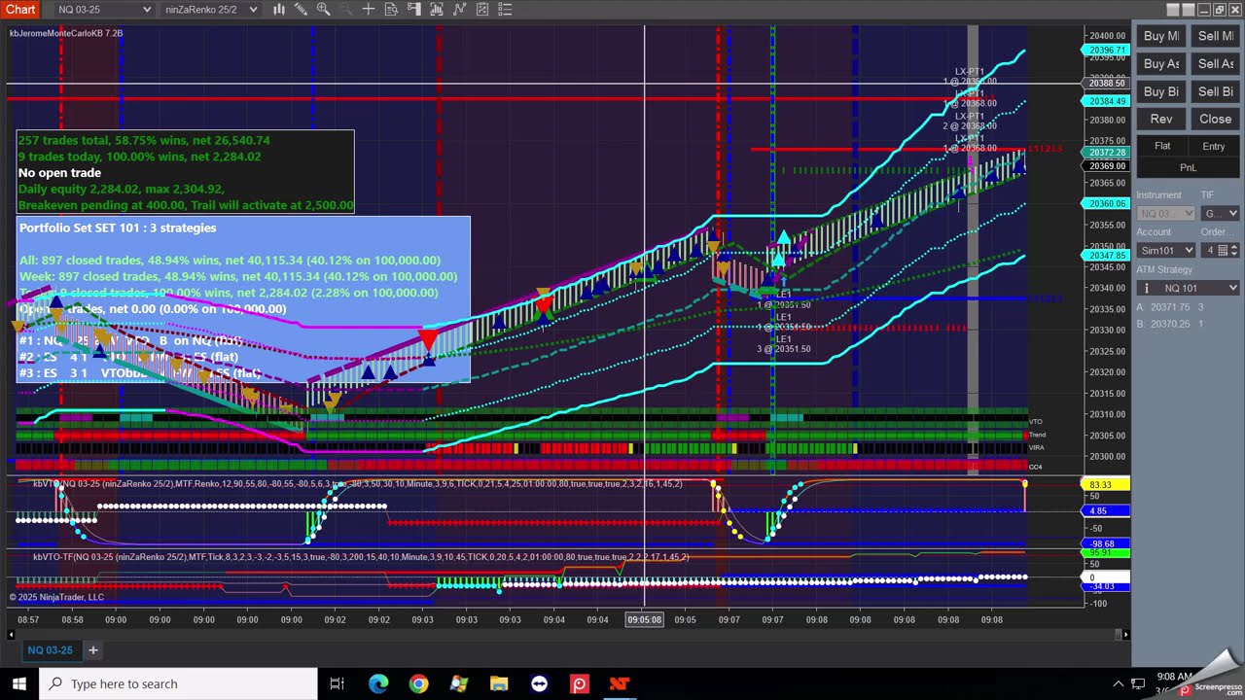
Task: Click the Sell Bid button
Action: click(x=1215, y=91)
